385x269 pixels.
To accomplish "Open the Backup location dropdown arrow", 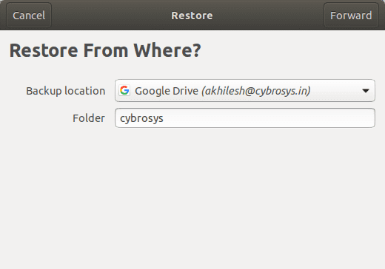I will tap(366, 91).
